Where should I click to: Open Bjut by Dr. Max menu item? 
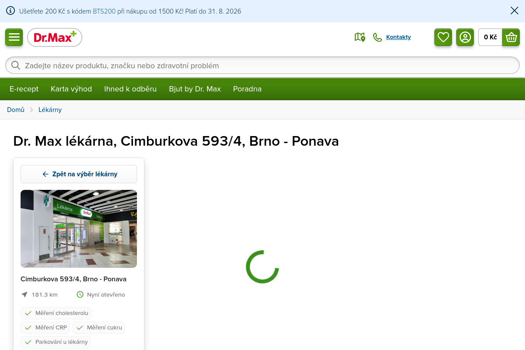195,89
